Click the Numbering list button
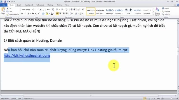Image resolution: width=179 pixels, height=100 pixels. (x=62, y=9)
